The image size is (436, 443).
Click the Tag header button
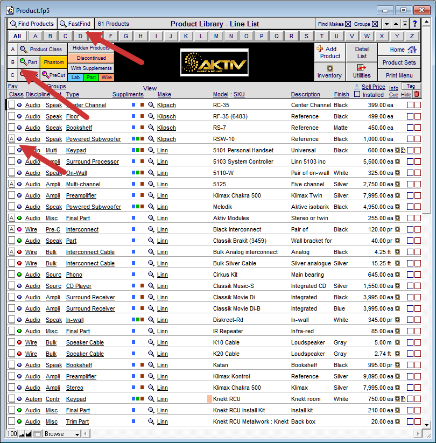pyautogui.click(x=411, y=86)
